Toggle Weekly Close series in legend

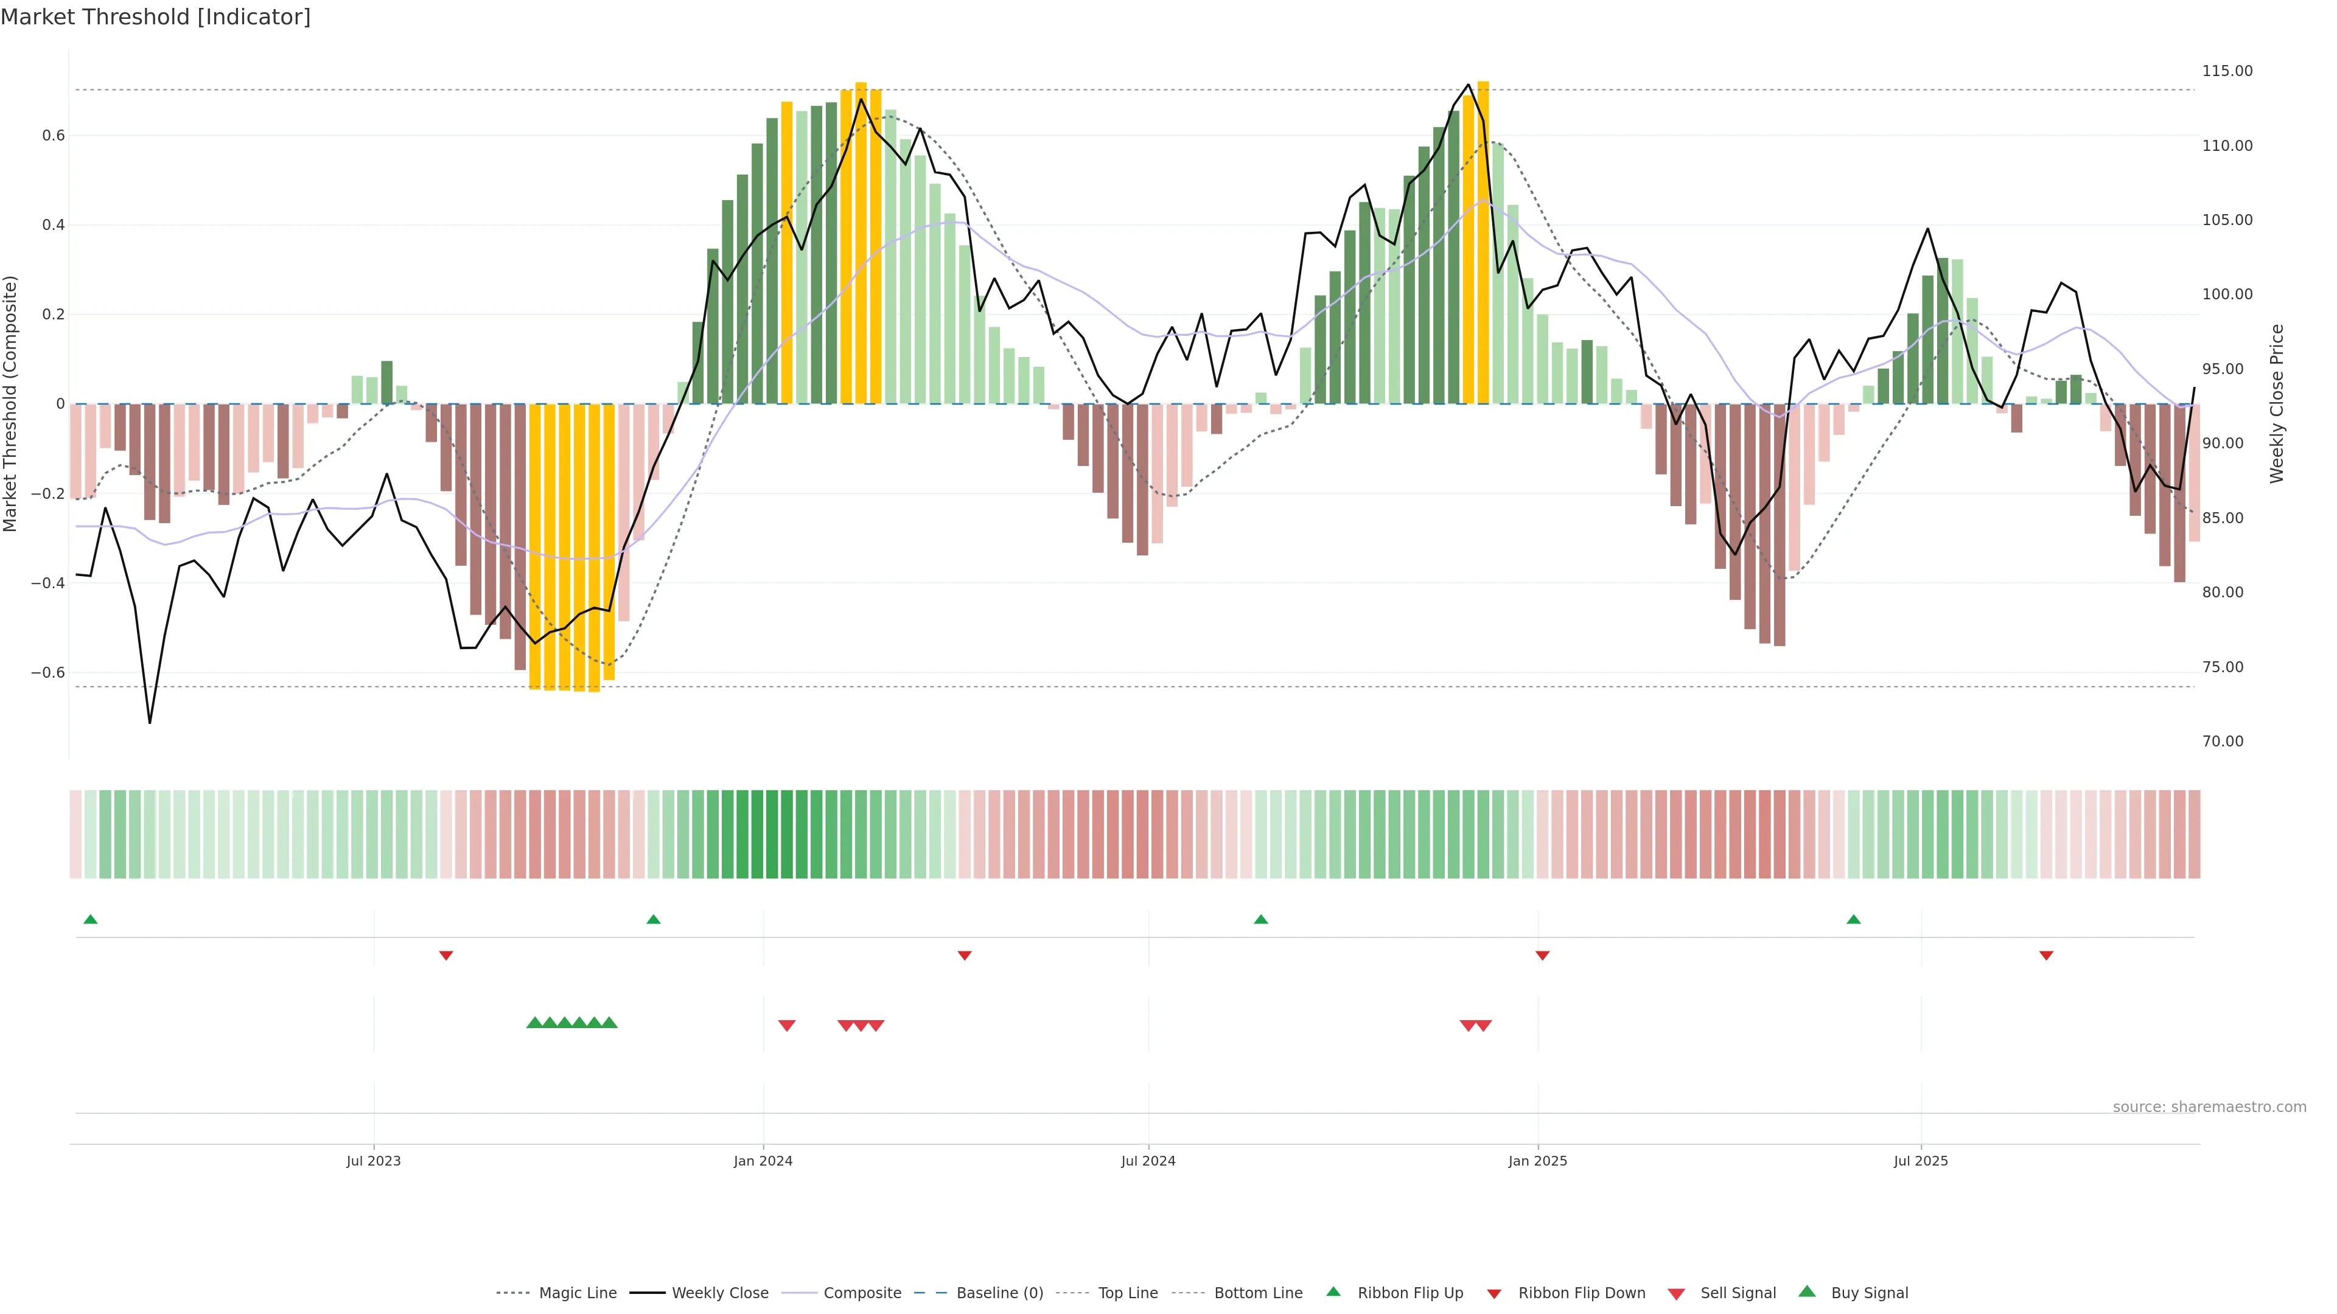(x=719, y=1293)
